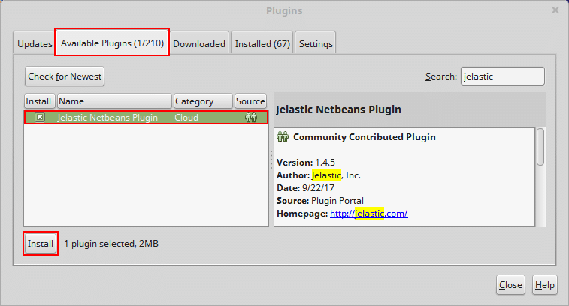
Task: Sort plugins by Source column header
Action: tap(250, 101)
